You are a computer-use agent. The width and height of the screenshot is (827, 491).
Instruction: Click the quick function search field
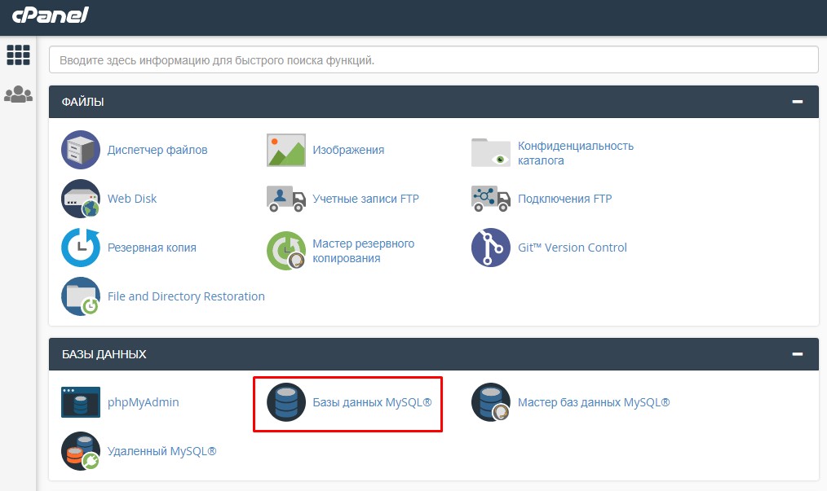434,59
